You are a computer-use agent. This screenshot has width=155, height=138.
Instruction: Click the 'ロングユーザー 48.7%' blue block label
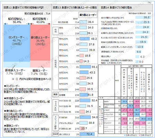pos(17,39)
